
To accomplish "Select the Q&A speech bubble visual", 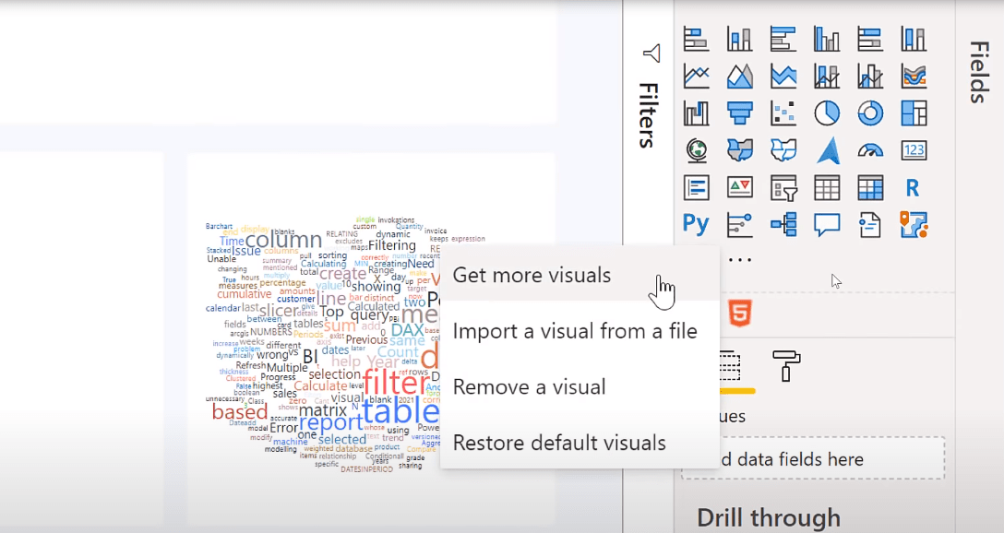I will coord(827,225).
